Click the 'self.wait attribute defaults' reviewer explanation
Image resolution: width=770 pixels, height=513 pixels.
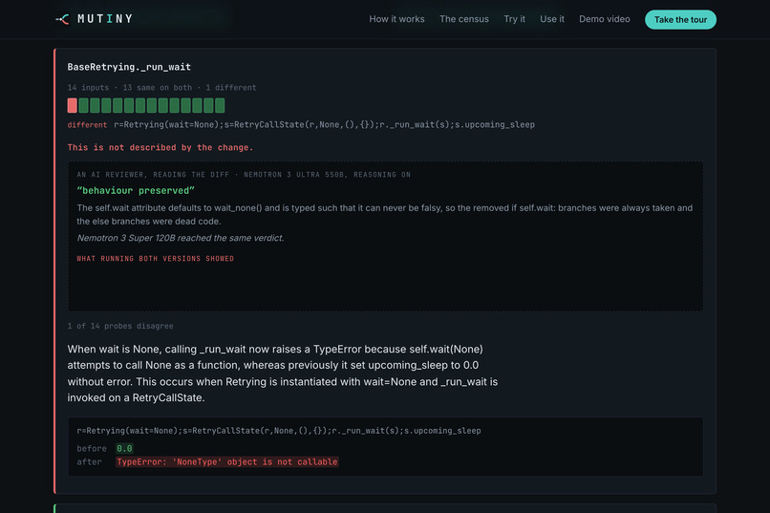(x=384, y=215)
